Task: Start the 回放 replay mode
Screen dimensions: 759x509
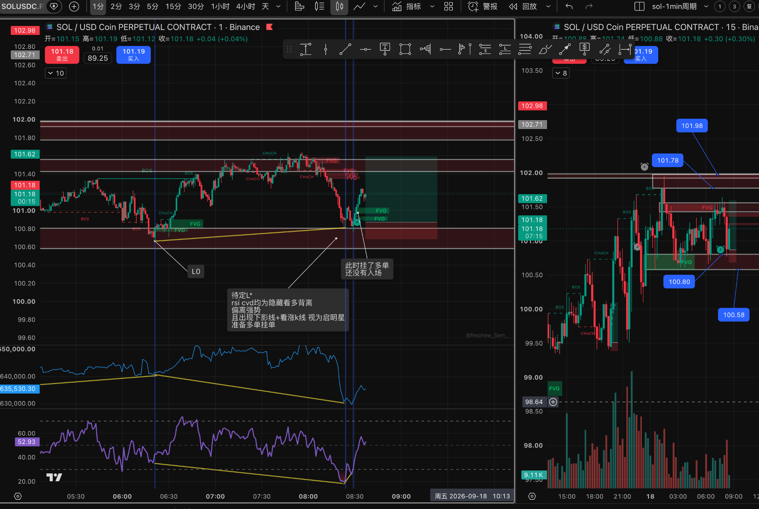Action: point(523,6)
